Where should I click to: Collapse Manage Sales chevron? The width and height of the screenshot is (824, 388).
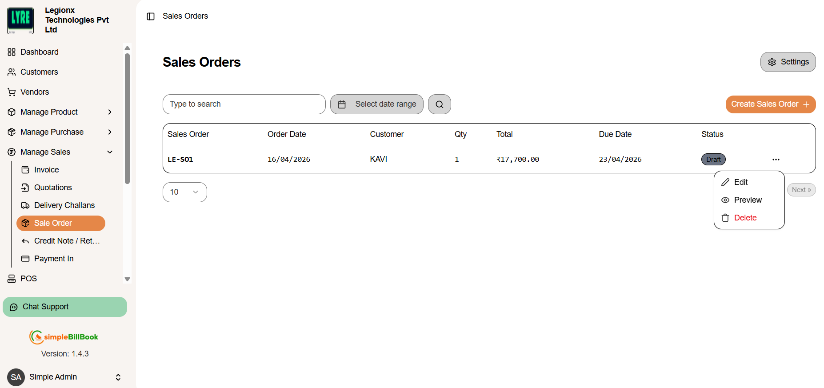pyautogui.click(x=110, y=152)
